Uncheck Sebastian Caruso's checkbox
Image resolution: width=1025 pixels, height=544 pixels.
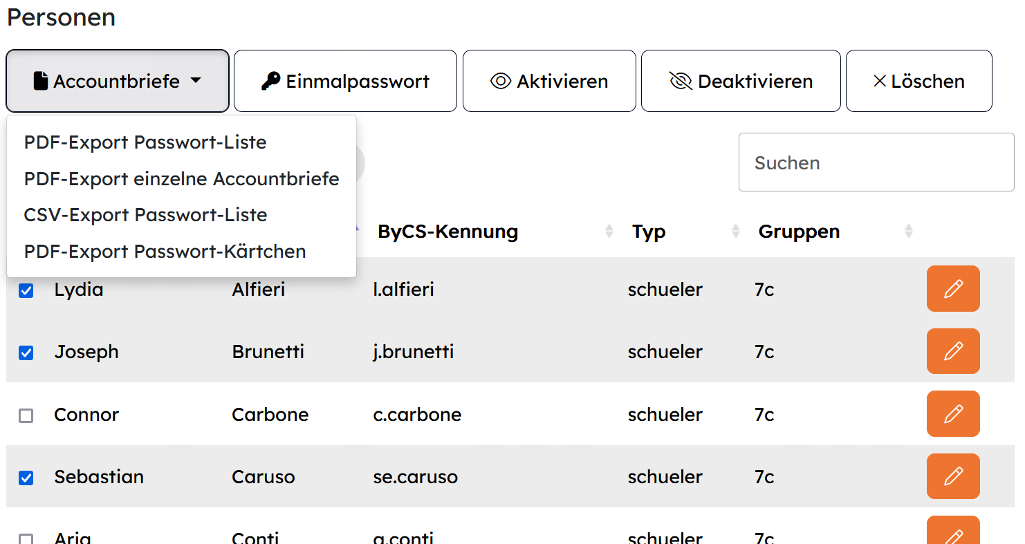click(x=26, y=478)
